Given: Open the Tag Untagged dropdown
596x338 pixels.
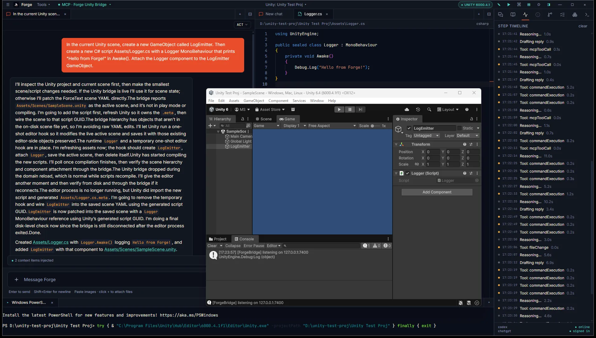Looking at the screenshot, I should coord(426,136).
